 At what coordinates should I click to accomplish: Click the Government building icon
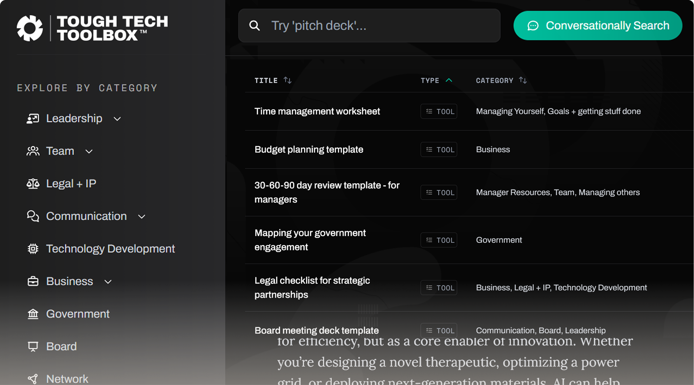(x=33, y=314)
